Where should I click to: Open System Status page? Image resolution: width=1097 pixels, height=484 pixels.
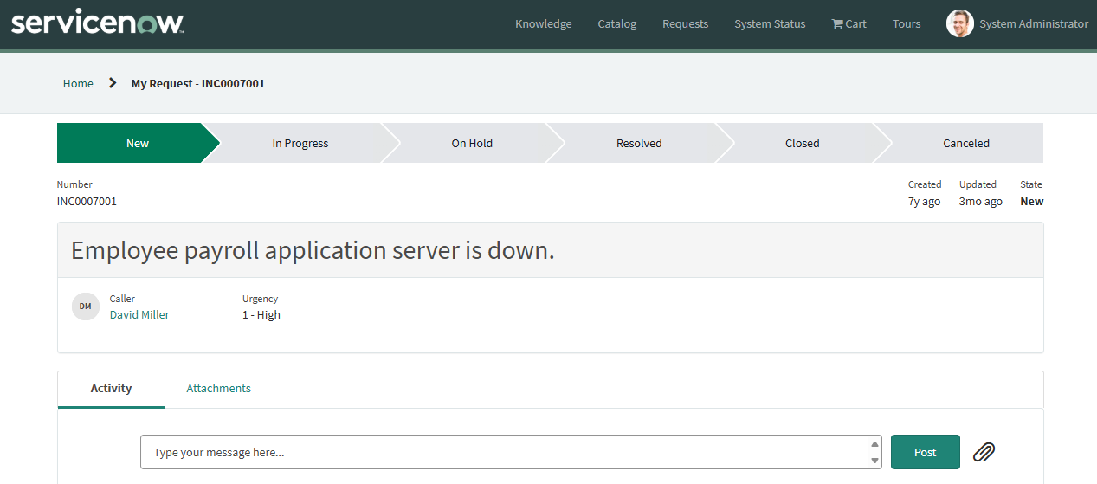(770, 23)
